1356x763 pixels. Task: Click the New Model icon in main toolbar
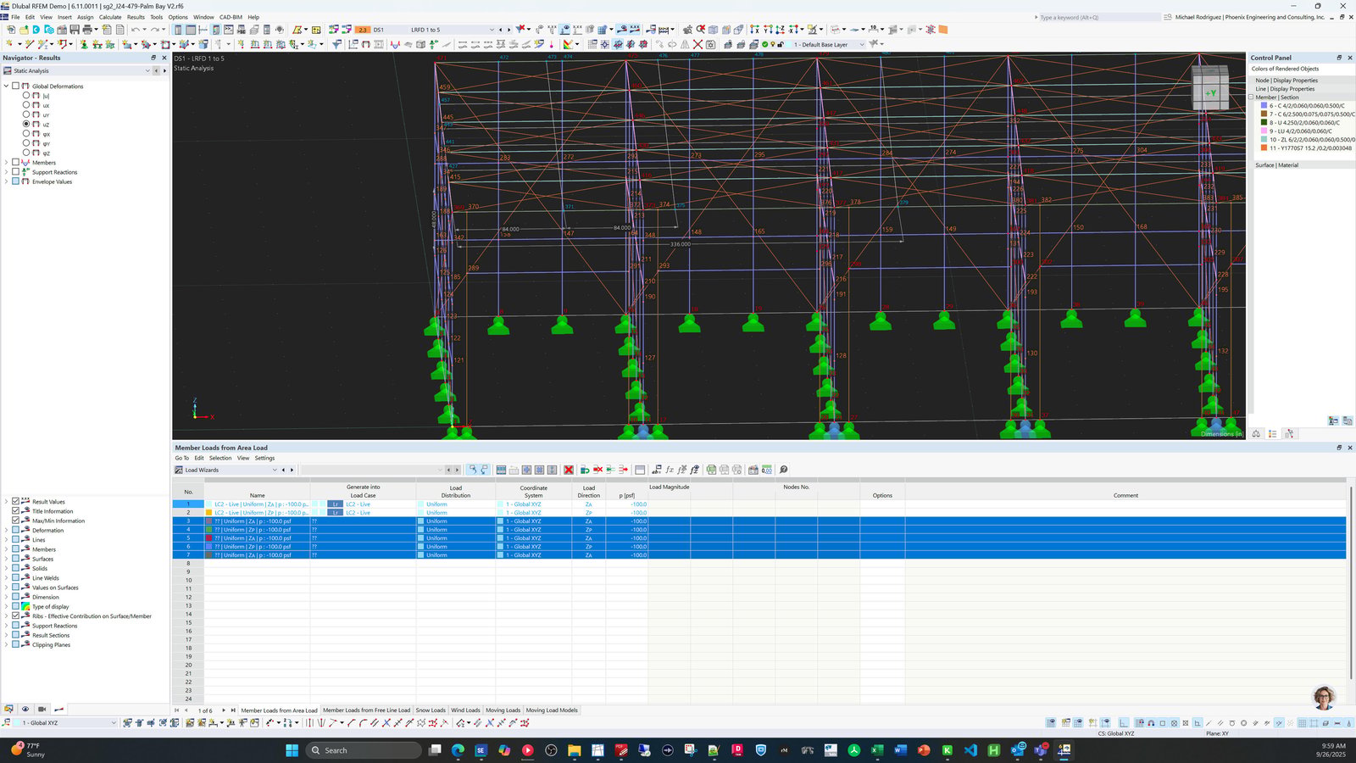pos(11,30)
